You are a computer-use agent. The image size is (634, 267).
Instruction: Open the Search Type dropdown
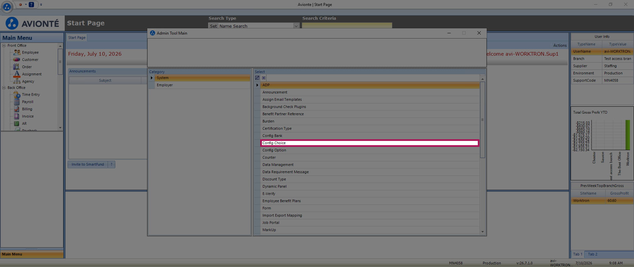[296, 26]
